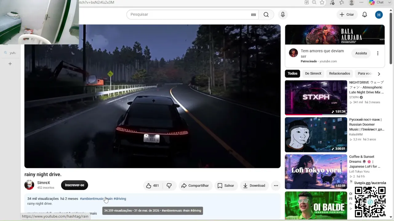Open the #ambientmusic hashtag link

[x=92, y=199]
